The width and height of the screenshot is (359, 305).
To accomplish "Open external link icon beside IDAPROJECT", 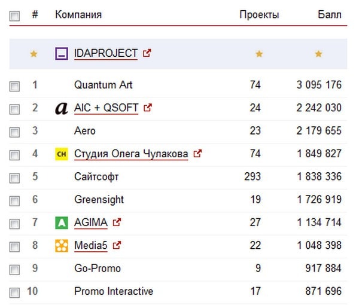I will coord(148,53).
